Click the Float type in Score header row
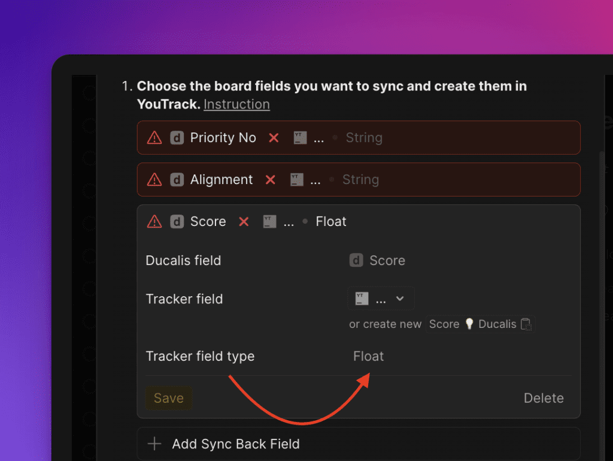 click(330, 221)
